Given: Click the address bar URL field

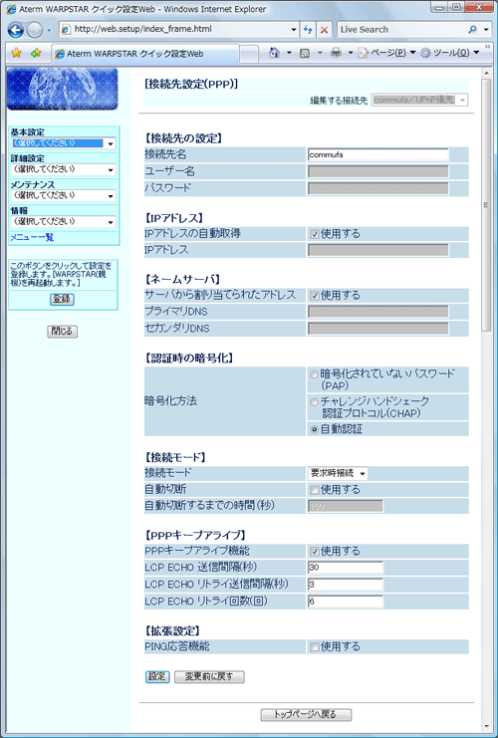Looking at the screenshot, I should [181, 29].
